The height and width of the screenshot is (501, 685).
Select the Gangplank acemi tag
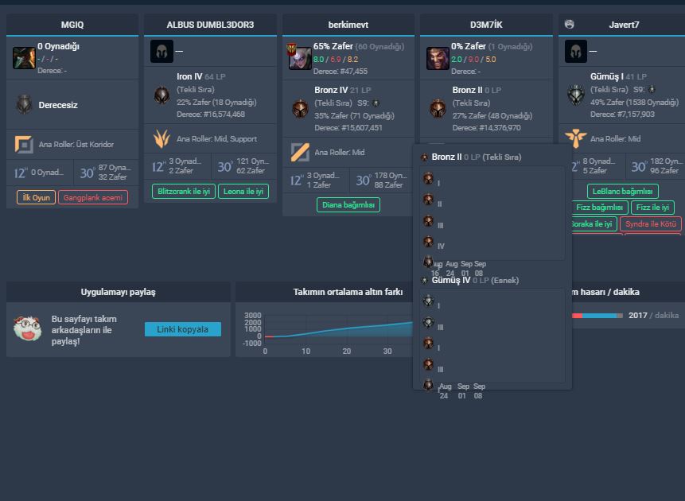93,197
